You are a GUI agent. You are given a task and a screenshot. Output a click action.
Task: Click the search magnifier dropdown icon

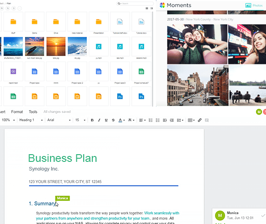120,3
